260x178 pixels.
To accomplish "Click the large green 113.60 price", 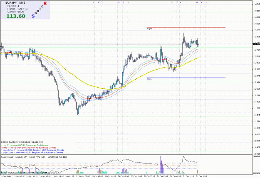I will click(16, 16).
